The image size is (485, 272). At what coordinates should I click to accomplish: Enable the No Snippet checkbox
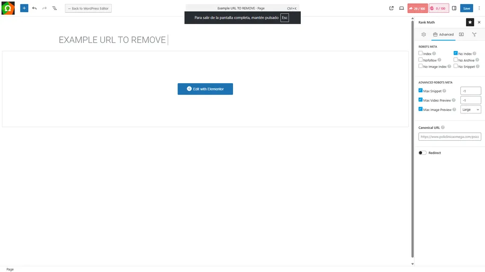pyautogui.click(x=456, y=66)
